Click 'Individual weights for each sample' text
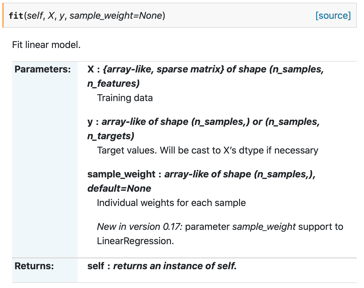364x288 pixels. point(171,203)
